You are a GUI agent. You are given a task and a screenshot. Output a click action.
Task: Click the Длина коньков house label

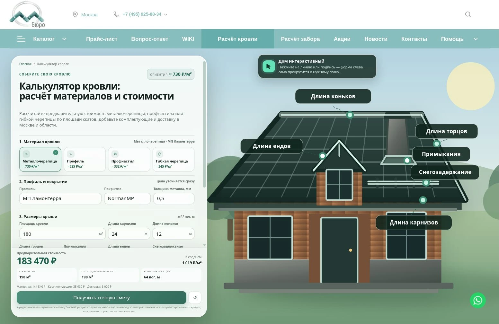tap(333, 96)
